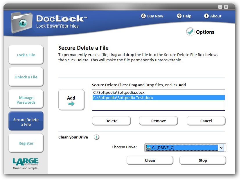241x180 pixels.
Task: Click the Clean button
Action: [x=150, y=160]
